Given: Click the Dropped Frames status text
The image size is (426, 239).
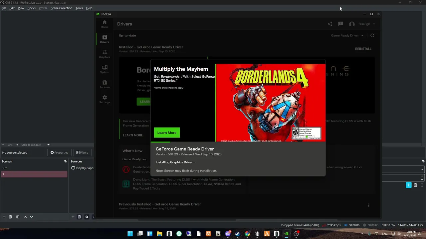Looking at the screenshot, I should 300,225.
